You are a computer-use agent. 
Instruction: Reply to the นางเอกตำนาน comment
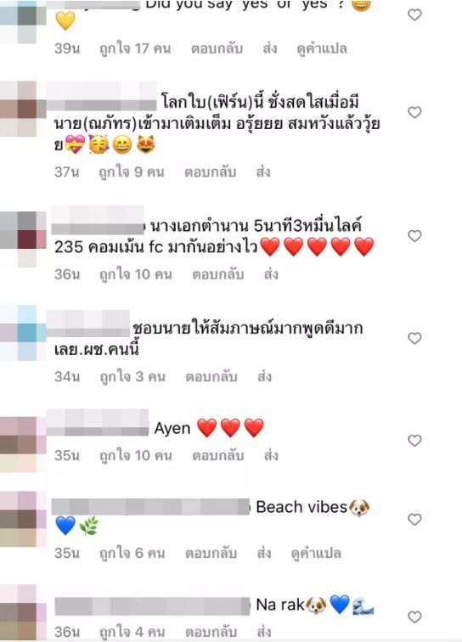click(x=218, y=274)
